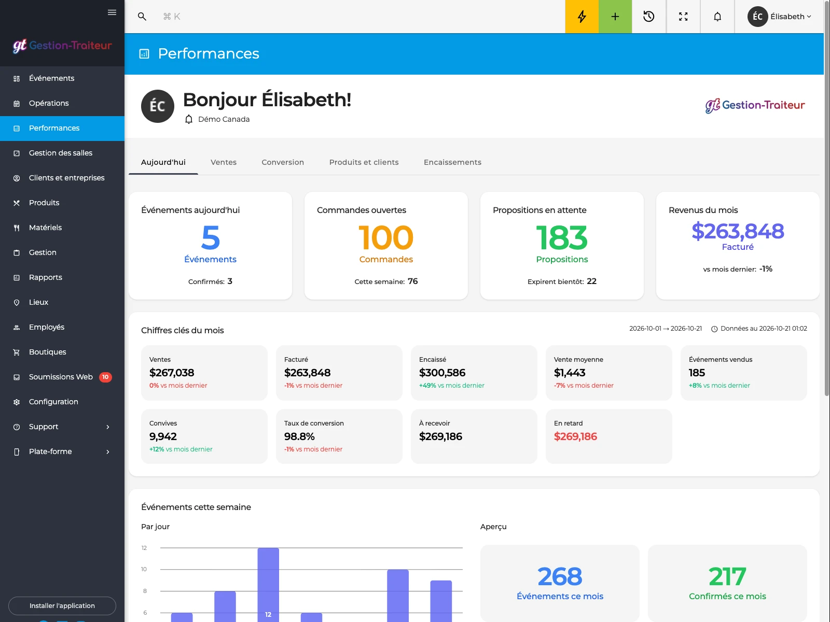
Task: Click the En retard $269,186 amount
Action: point(575,436)
